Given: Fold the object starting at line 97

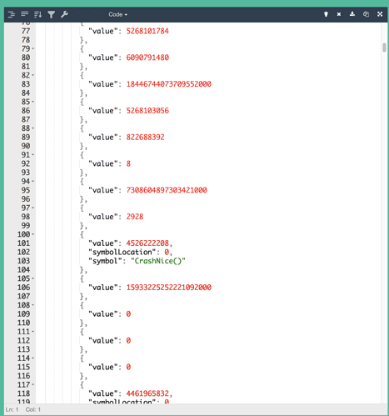Looking at the screenshot, I should [x=33, y=208].
